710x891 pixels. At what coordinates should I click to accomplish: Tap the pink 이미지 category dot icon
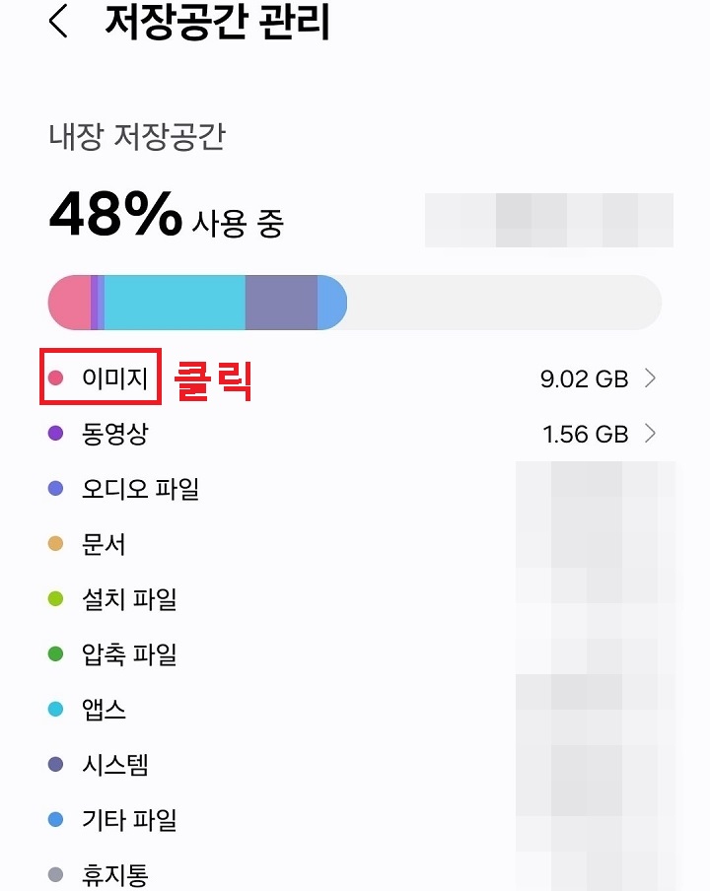pyautogui.click(x=56, y=378)
